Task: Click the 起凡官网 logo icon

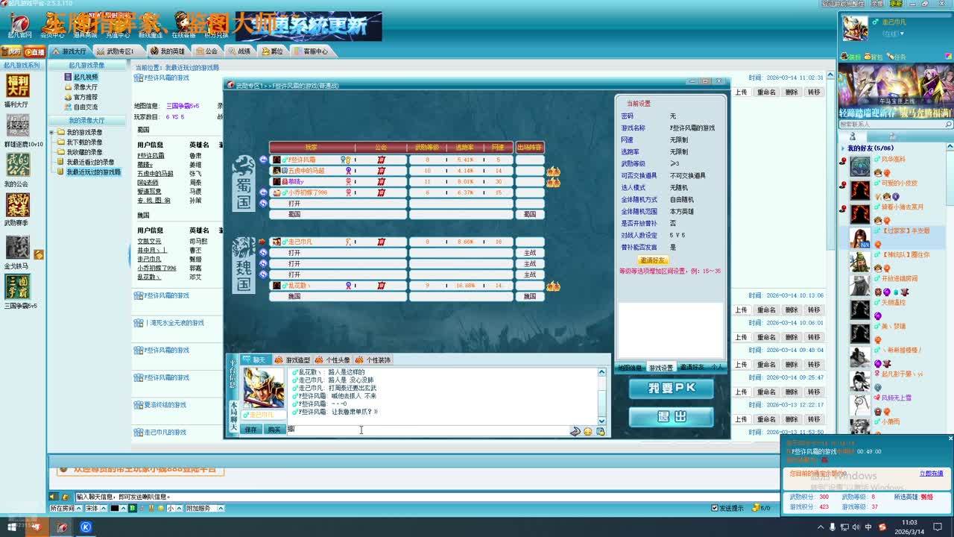Action: [19, 25]
